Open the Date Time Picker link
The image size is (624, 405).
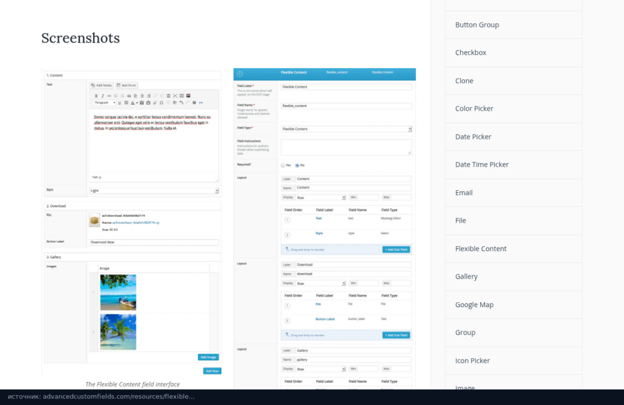coord(513,165)
